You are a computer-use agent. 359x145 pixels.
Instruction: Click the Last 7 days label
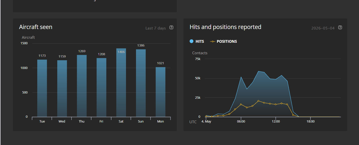[x=155, y=28]
